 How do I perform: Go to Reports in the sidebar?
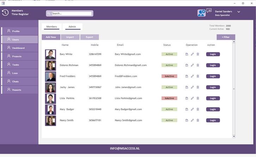[x=19, y=90]
